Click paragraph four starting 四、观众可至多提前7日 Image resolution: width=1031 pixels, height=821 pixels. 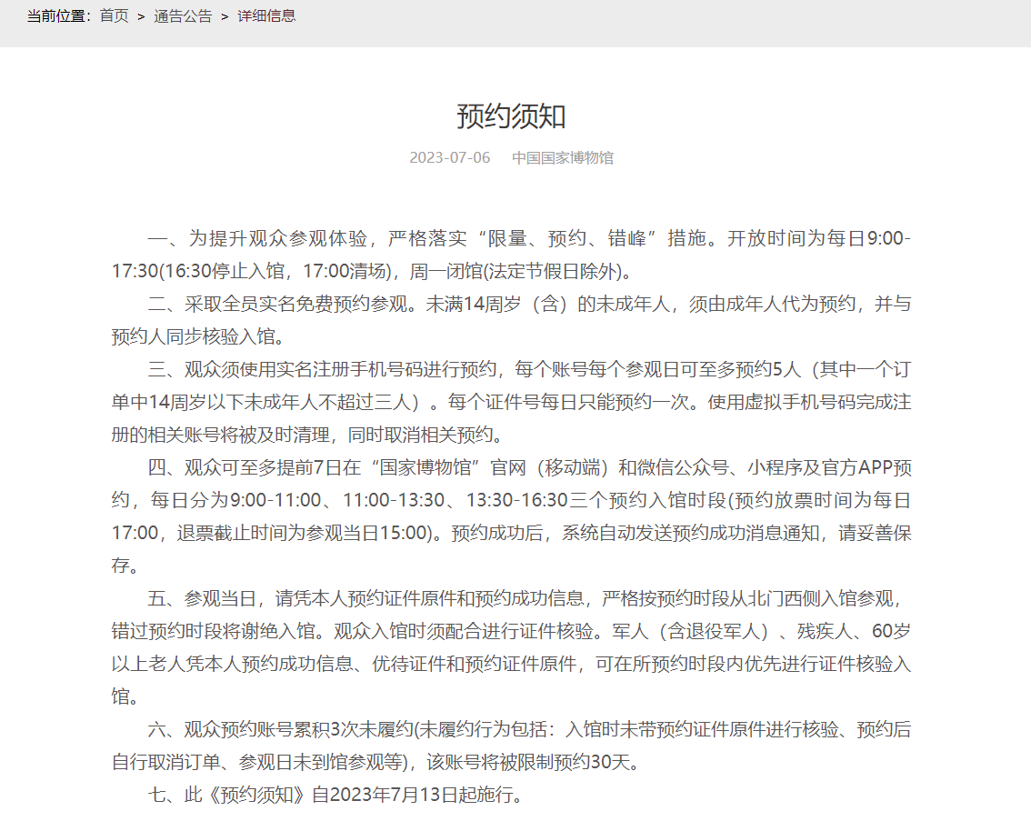coord(512,516)
